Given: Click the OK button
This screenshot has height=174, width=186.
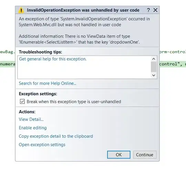Looking at the screenshot, I should [119, 155].
